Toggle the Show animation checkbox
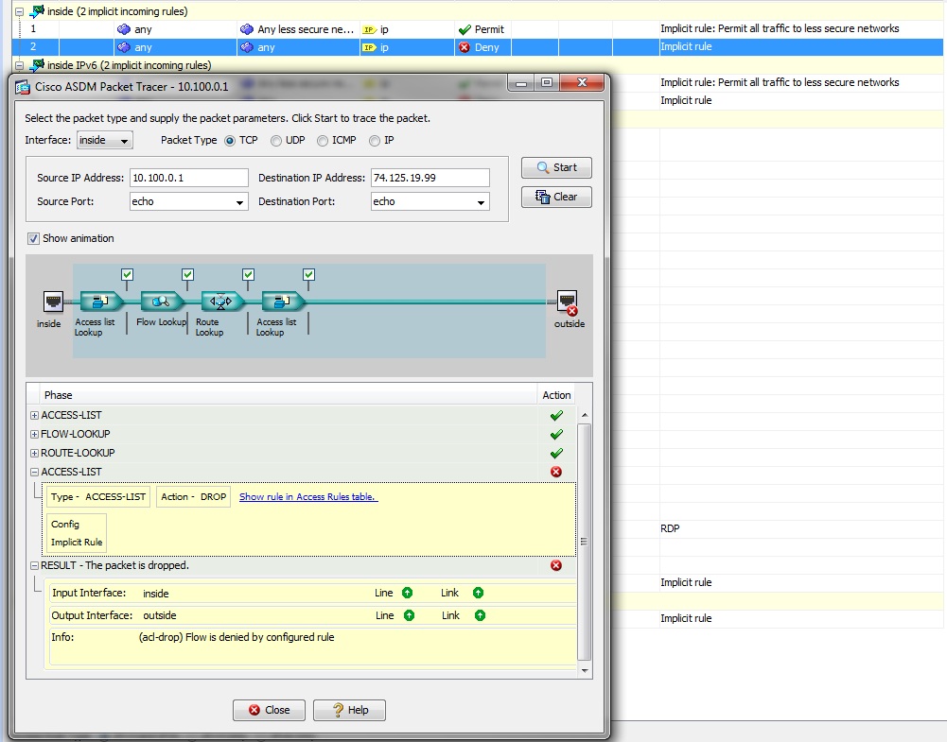This screenshot has width=947, height=742. tap(33, 238)
